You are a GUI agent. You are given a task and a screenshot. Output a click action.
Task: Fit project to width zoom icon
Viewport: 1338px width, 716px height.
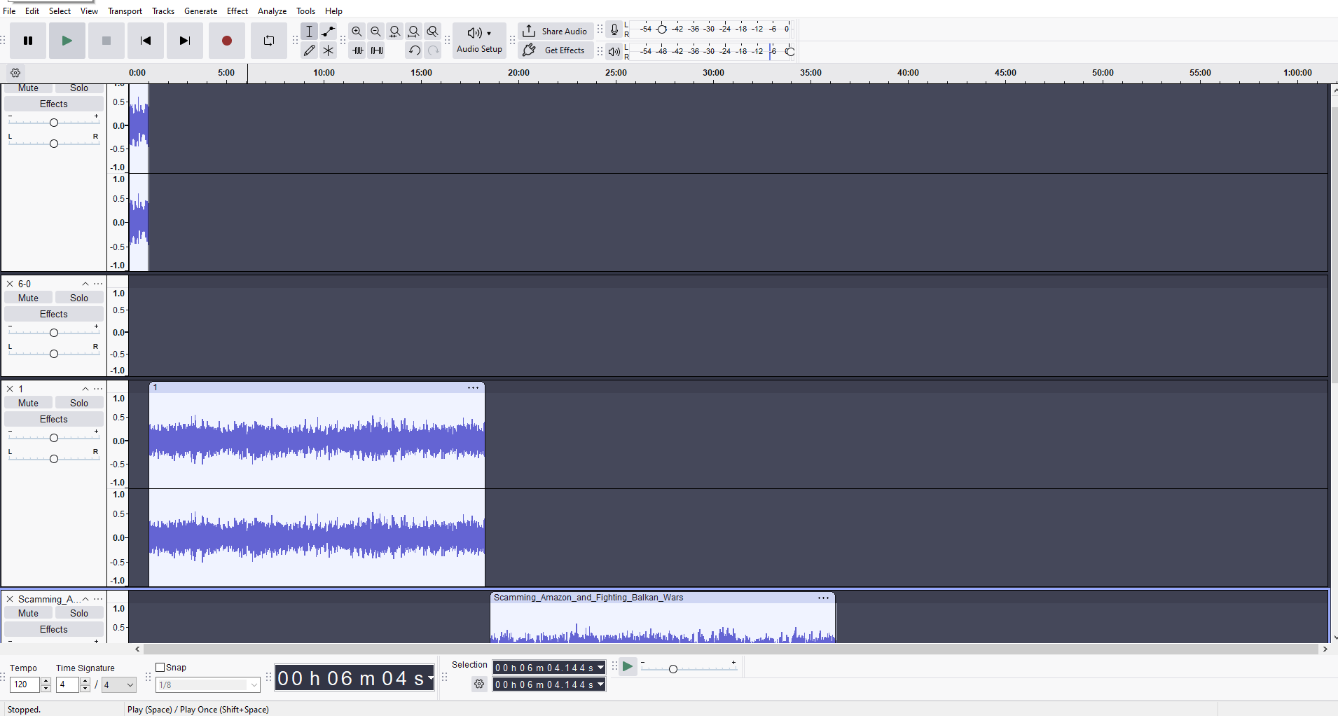[x=414, y=32]
